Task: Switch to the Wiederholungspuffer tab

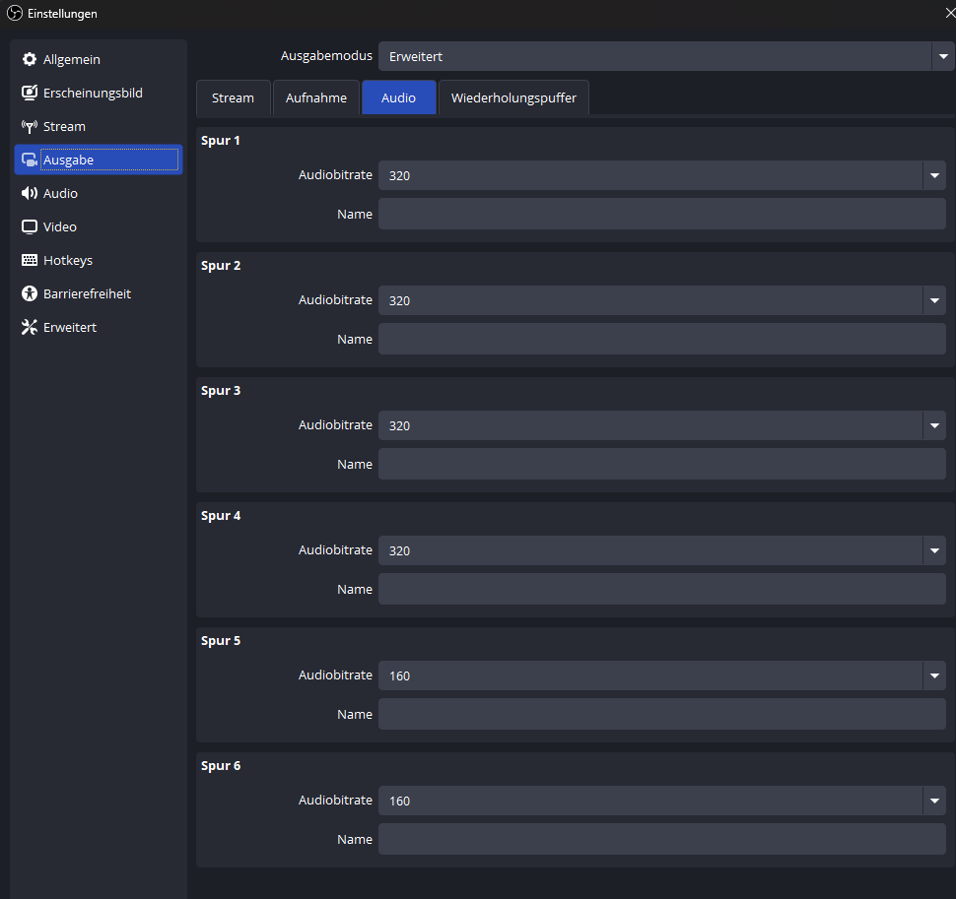Action: coord(513,98)
